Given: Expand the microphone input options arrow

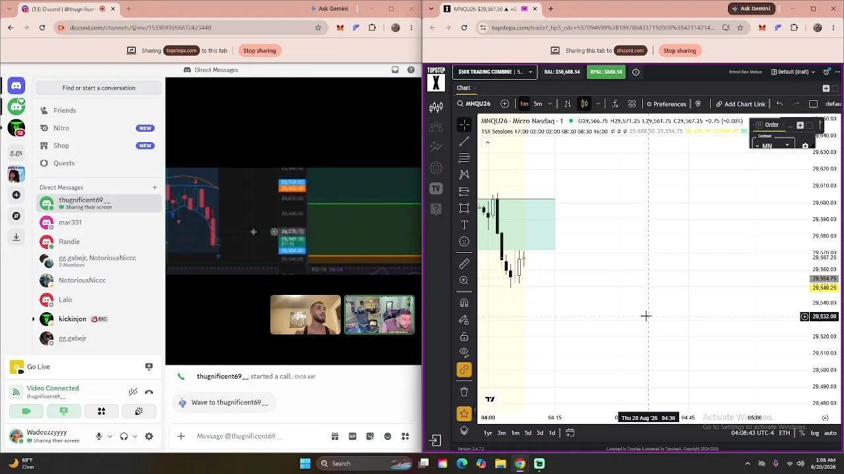Looking at the screenshot, I should [109, 436].
